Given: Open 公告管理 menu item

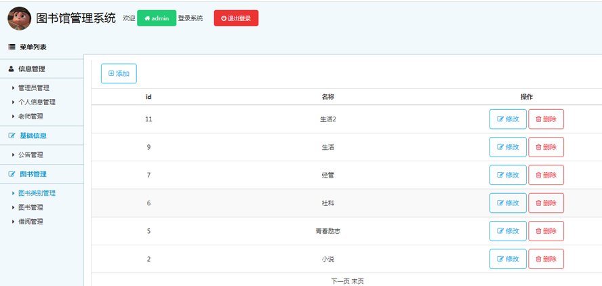Looking at the screenshot, I should [30, 155].
